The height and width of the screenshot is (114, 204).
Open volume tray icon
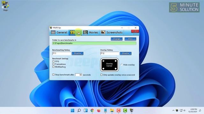(x=184, y=111)
